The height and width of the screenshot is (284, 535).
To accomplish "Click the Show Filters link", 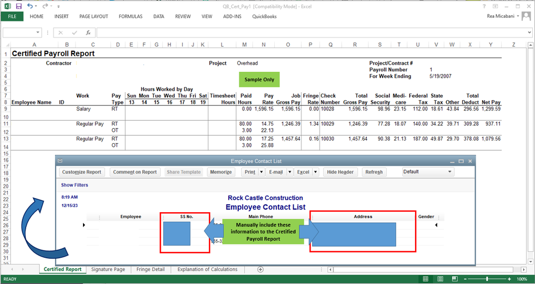I will pos(74,185).
